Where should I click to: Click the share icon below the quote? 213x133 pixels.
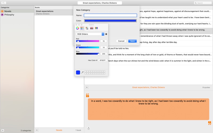(x=89, y=128)
